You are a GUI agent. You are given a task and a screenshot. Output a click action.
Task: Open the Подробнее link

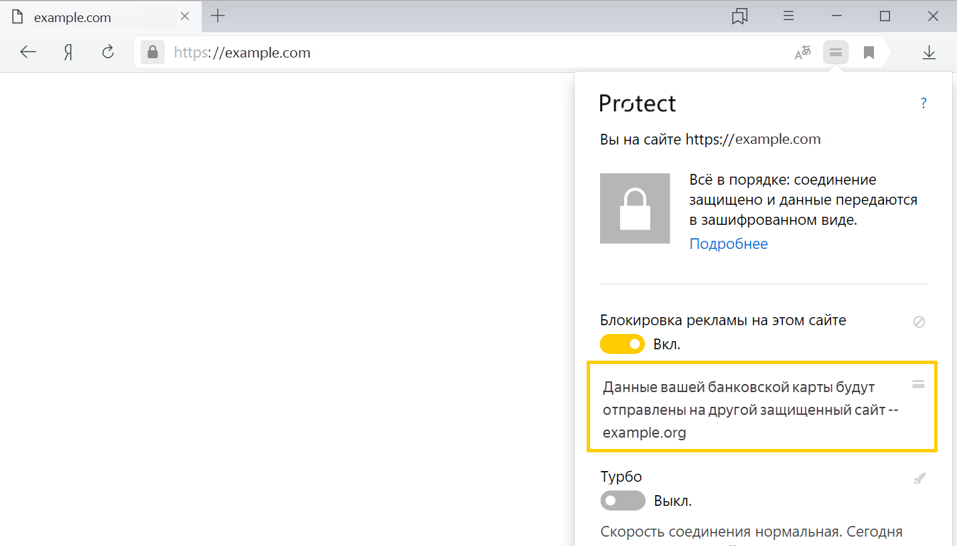(729, 244)
